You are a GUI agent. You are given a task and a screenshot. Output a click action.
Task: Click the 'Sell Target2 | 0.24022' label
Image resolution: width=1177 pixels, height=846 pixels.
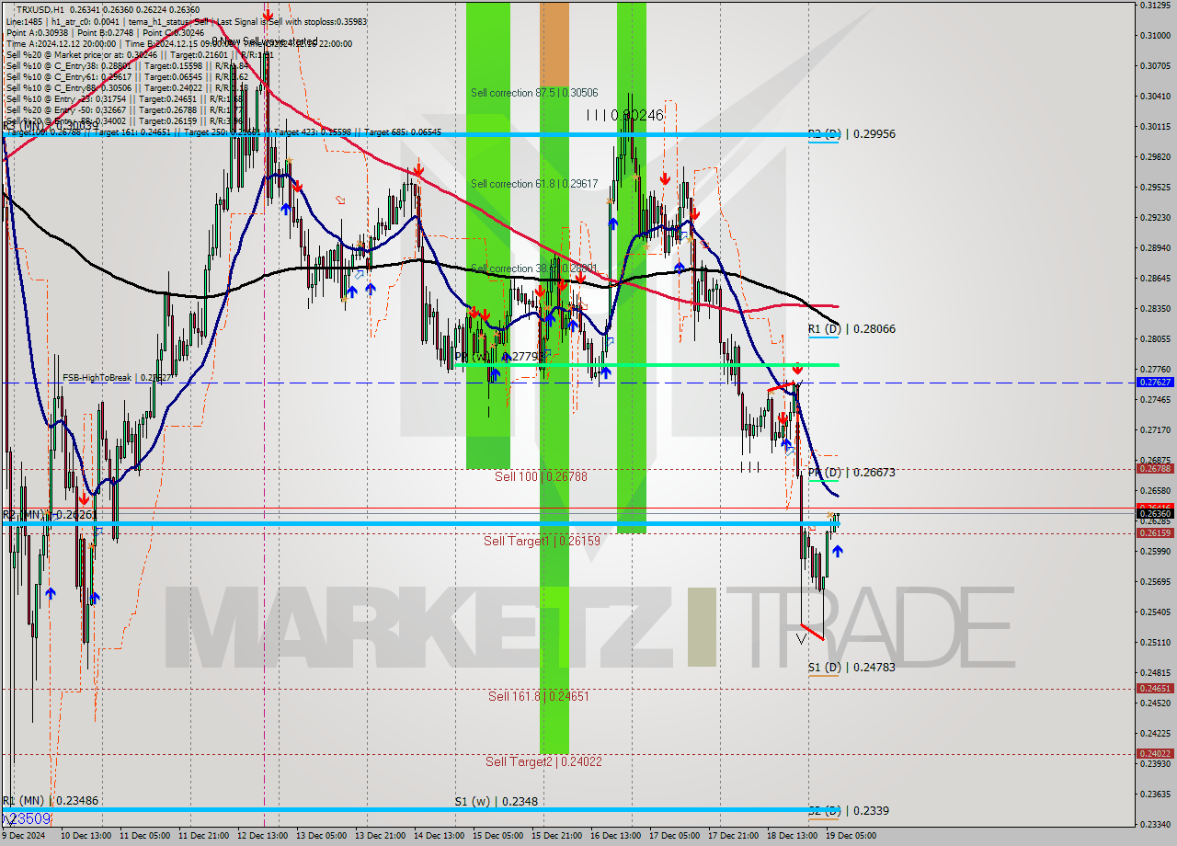click(543, 762)
